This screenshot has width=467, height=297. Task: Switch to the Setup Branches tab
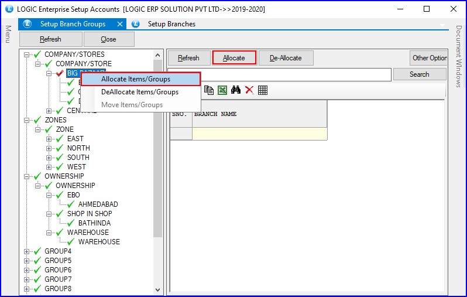(x=171, y=24)
